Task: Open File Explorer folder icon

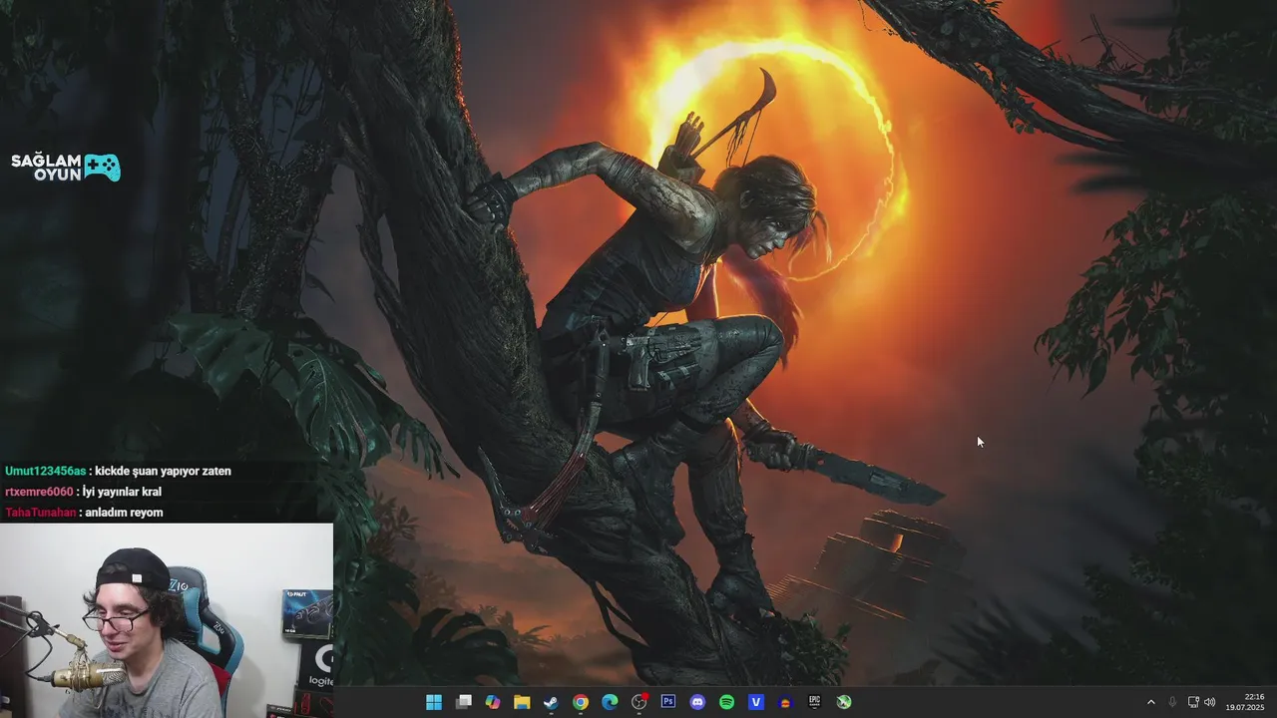Action: click(x=522, y=702)
